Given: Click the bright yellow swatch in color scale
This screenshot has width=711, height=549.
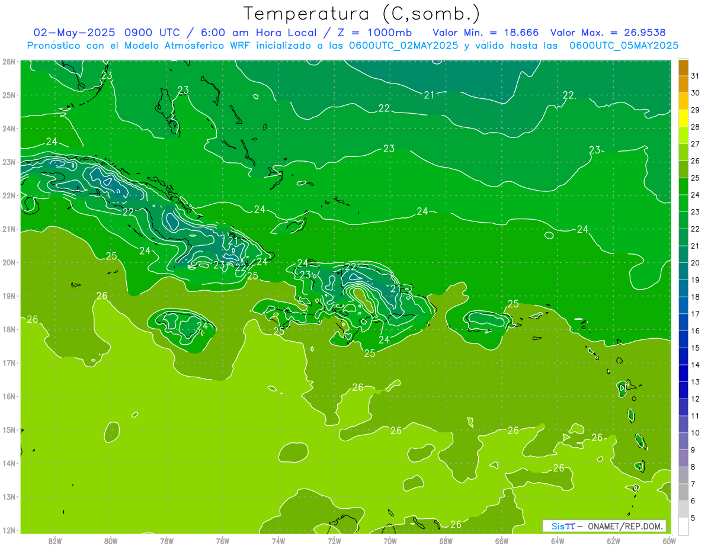Looking at the screenshot, I should pyautogui.click(x=683, y=118).
